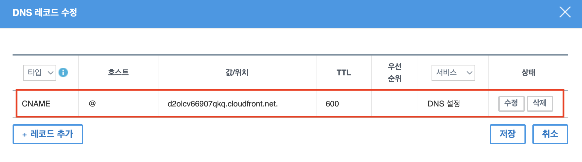Expand the 서비스 dropdown

click(x=453, y=73)
